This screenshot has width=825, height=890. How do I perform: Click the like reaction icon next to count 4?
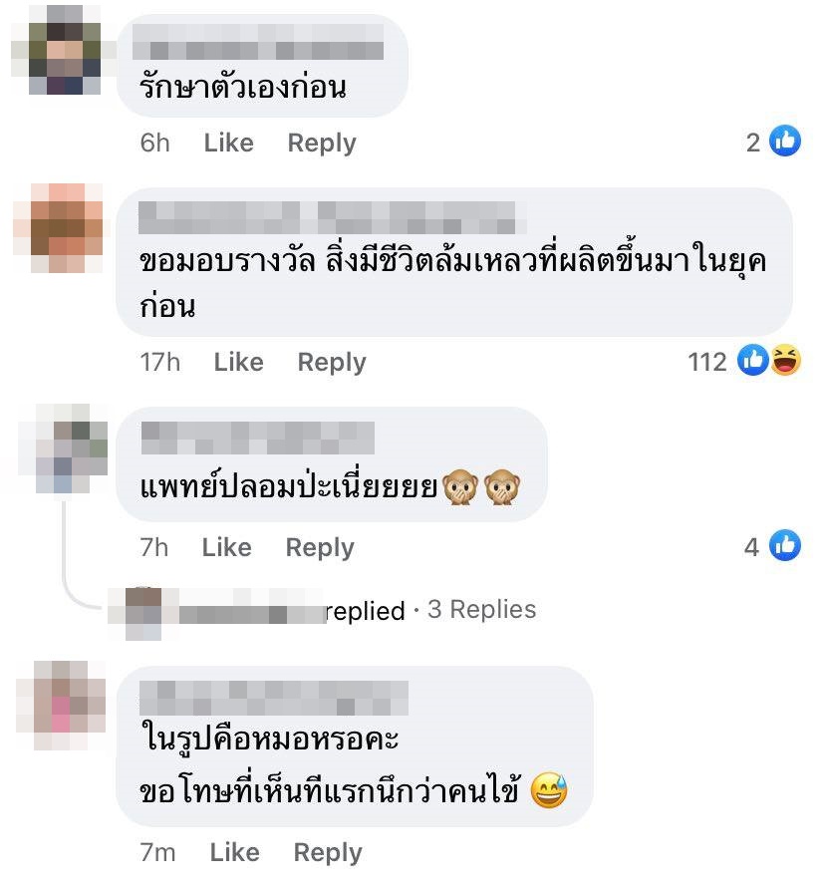(785, 545)
